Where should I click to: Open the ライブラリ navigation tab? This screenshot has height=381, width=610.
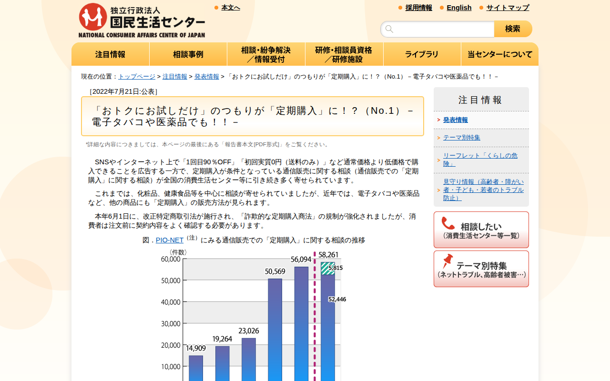[x=422, y=54]
